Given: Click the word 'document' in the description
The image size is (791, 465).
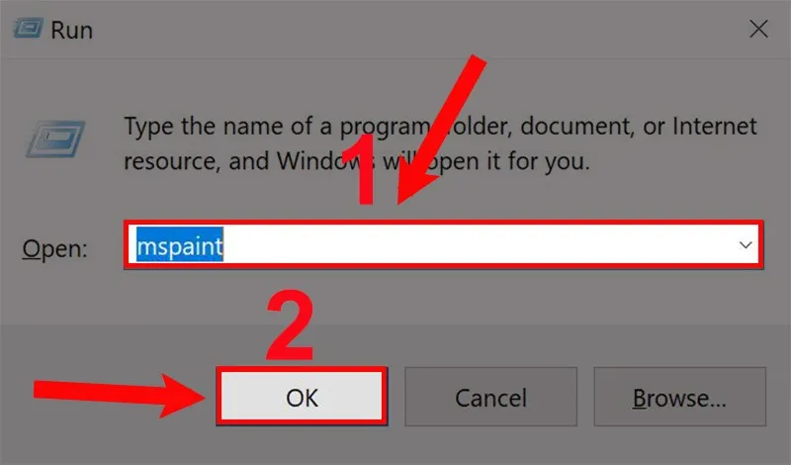Looking at the screenshot, I should click(x=577, y=127).
